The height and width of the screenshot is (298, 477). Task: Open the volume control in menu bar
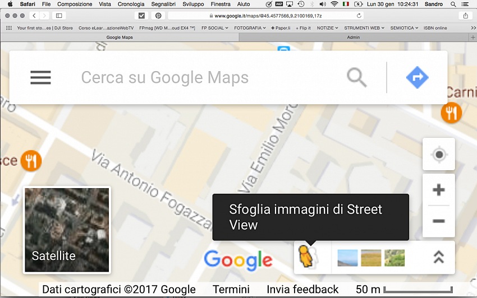323,4
